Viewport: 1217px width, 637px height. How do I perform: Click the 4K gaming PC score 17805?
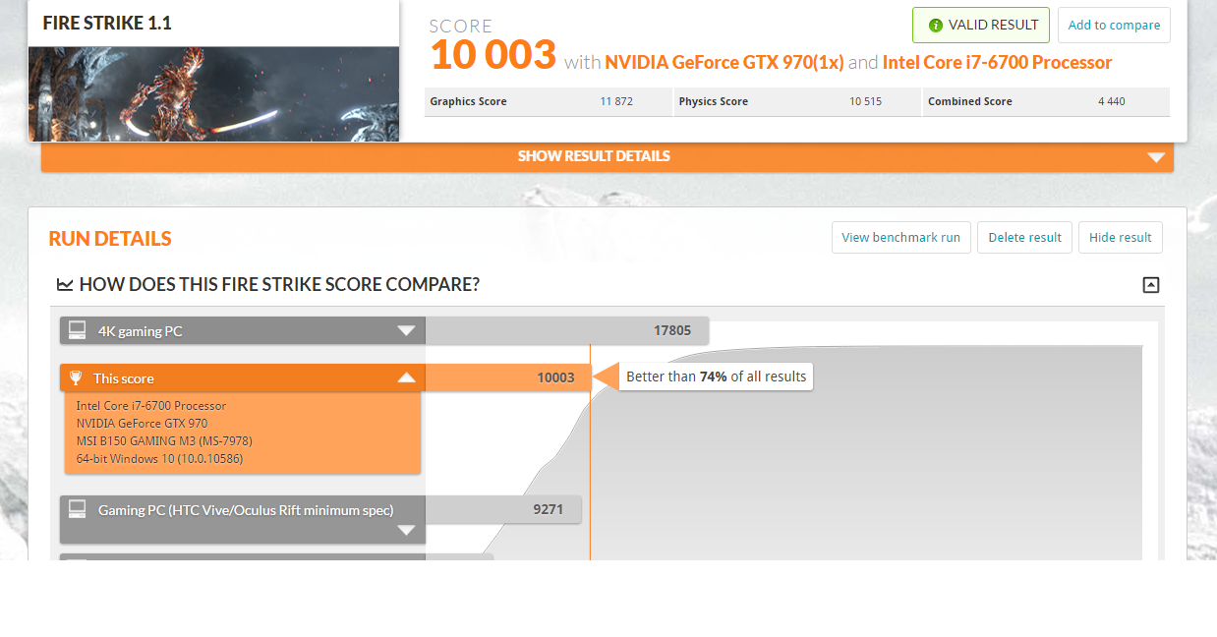(672, 331)
